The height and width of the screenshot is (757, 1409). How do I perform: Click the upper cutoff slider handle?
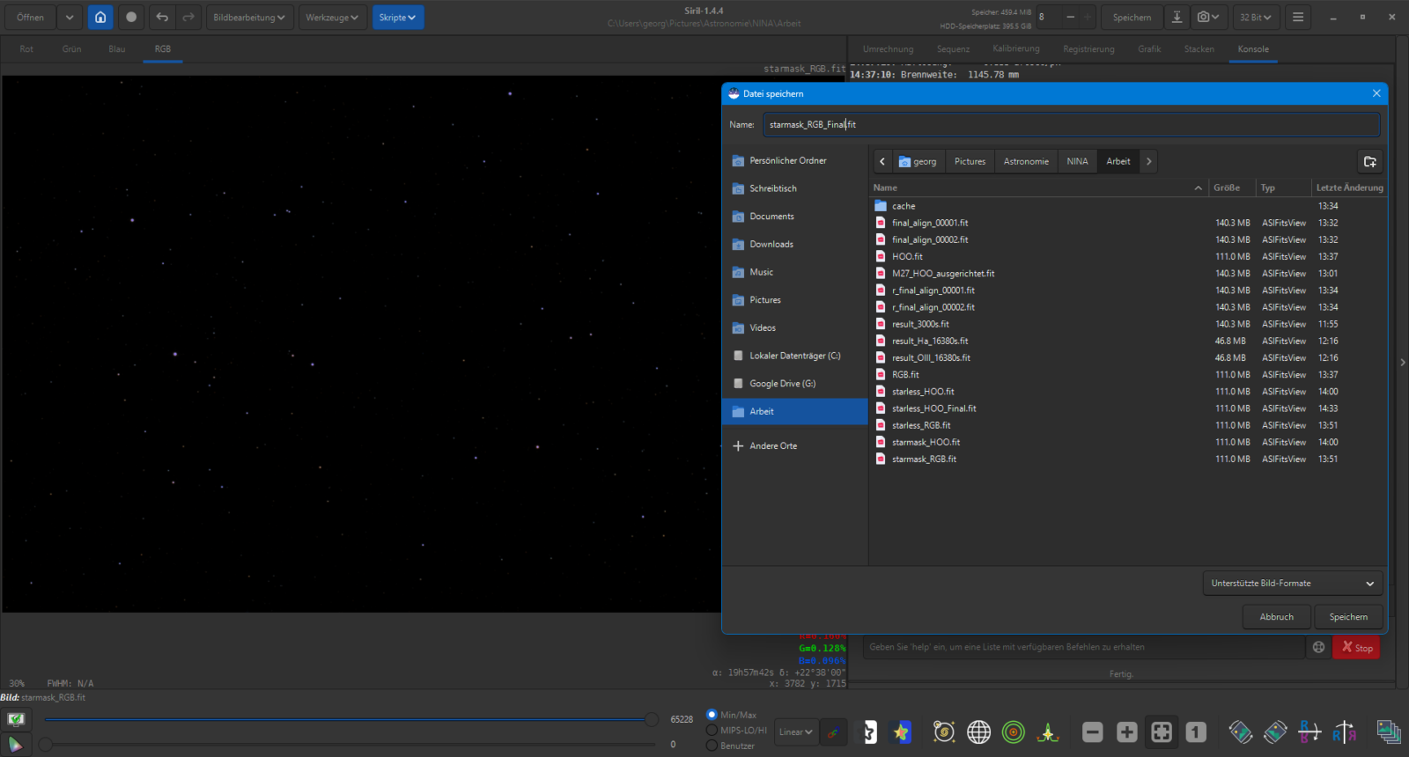click(x=652, y=720)
